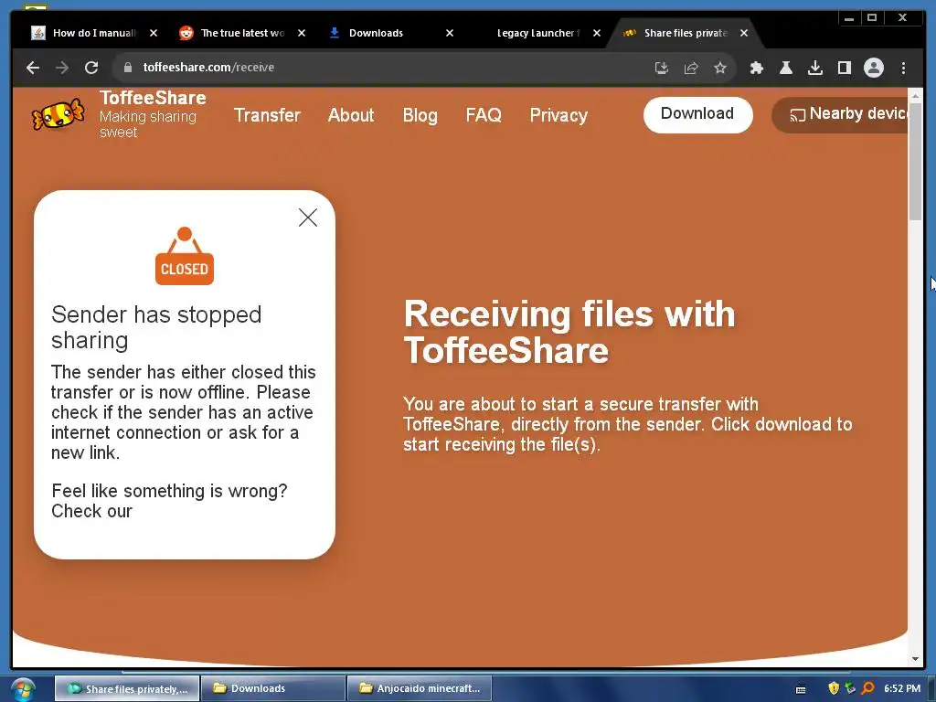Click the vertical scrollbar thumb
This screenshot has height=702, width=936.
pyautogui.click(x=915, y=161)
